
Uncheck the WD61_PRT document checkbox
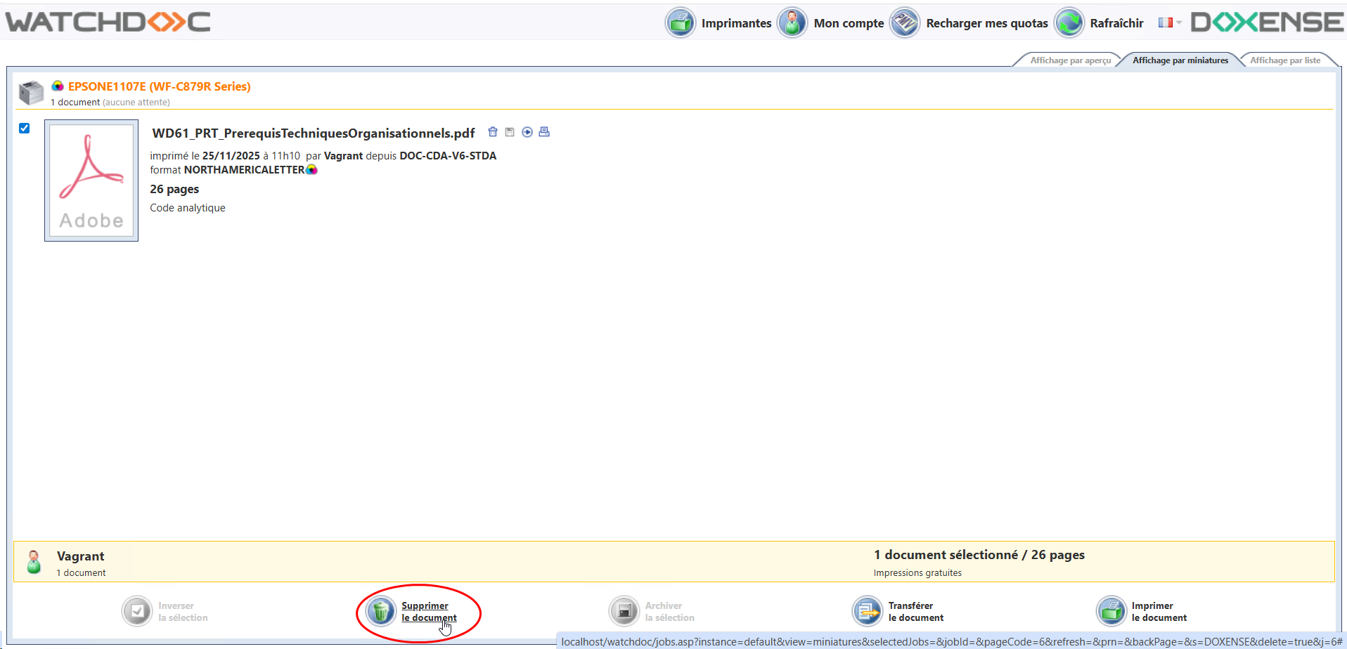pyautogui.click(x=25, y=128)
